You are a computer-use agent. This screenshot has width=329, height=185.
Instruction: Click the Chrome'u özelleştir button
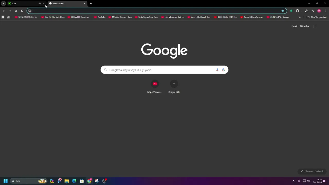[x=312, y=171]
